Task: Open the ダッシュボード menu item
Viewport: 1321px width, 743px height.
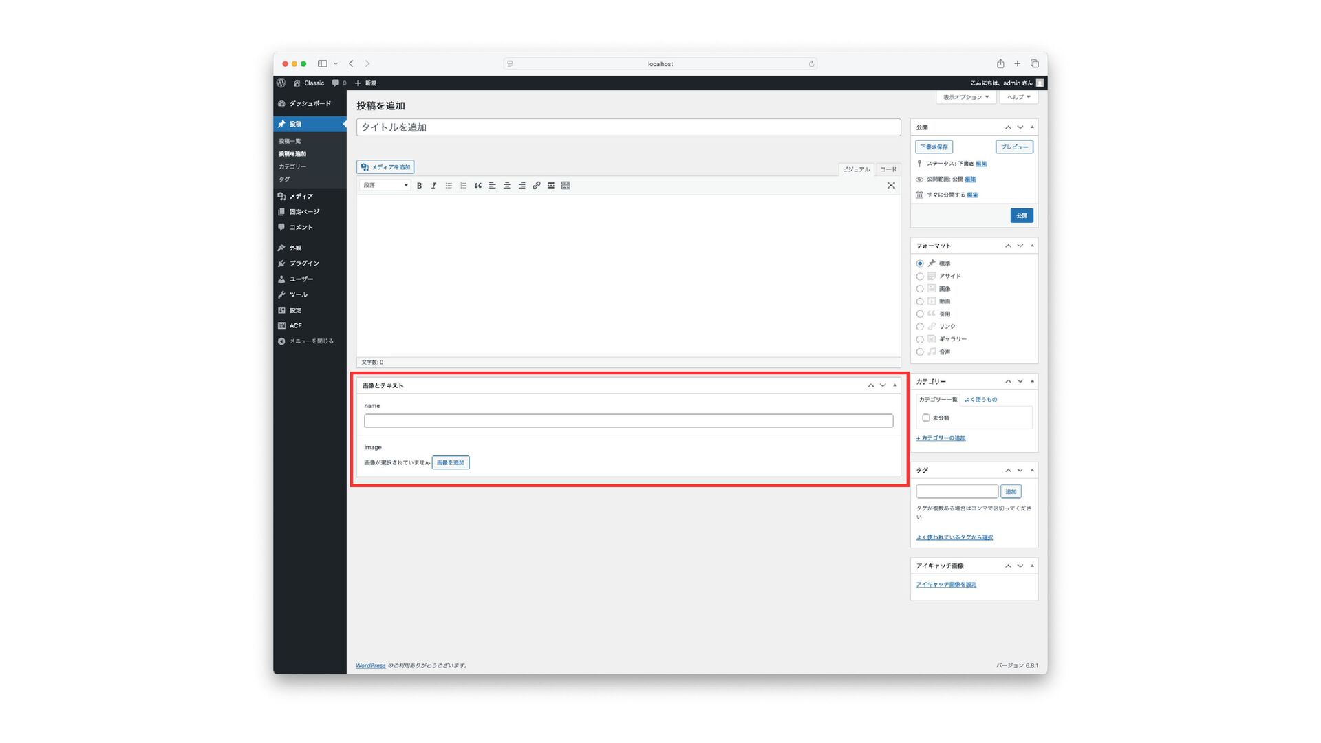Action: tap(310, 104)
